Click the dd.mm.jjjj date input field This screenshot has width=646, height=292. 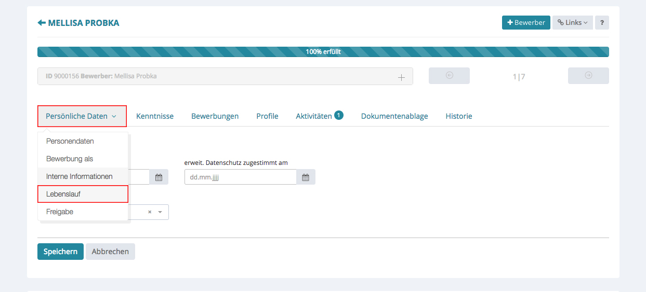pos(240,177)
